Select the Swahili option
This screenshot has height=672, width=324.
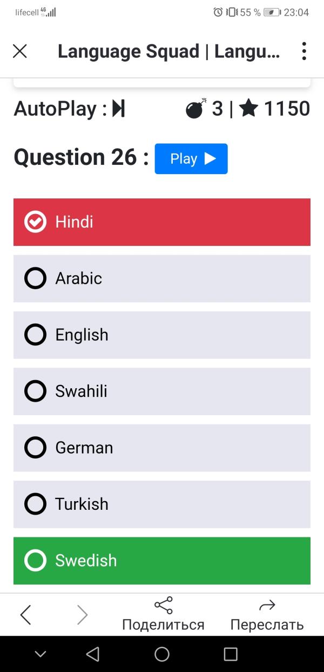(162, 391)
